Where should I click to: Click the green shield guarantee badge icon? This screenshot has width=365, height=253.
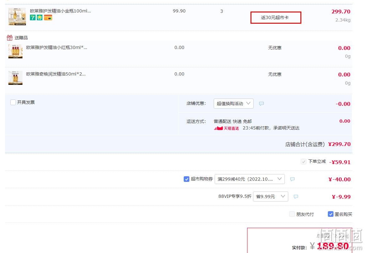(x=40, y=17)
